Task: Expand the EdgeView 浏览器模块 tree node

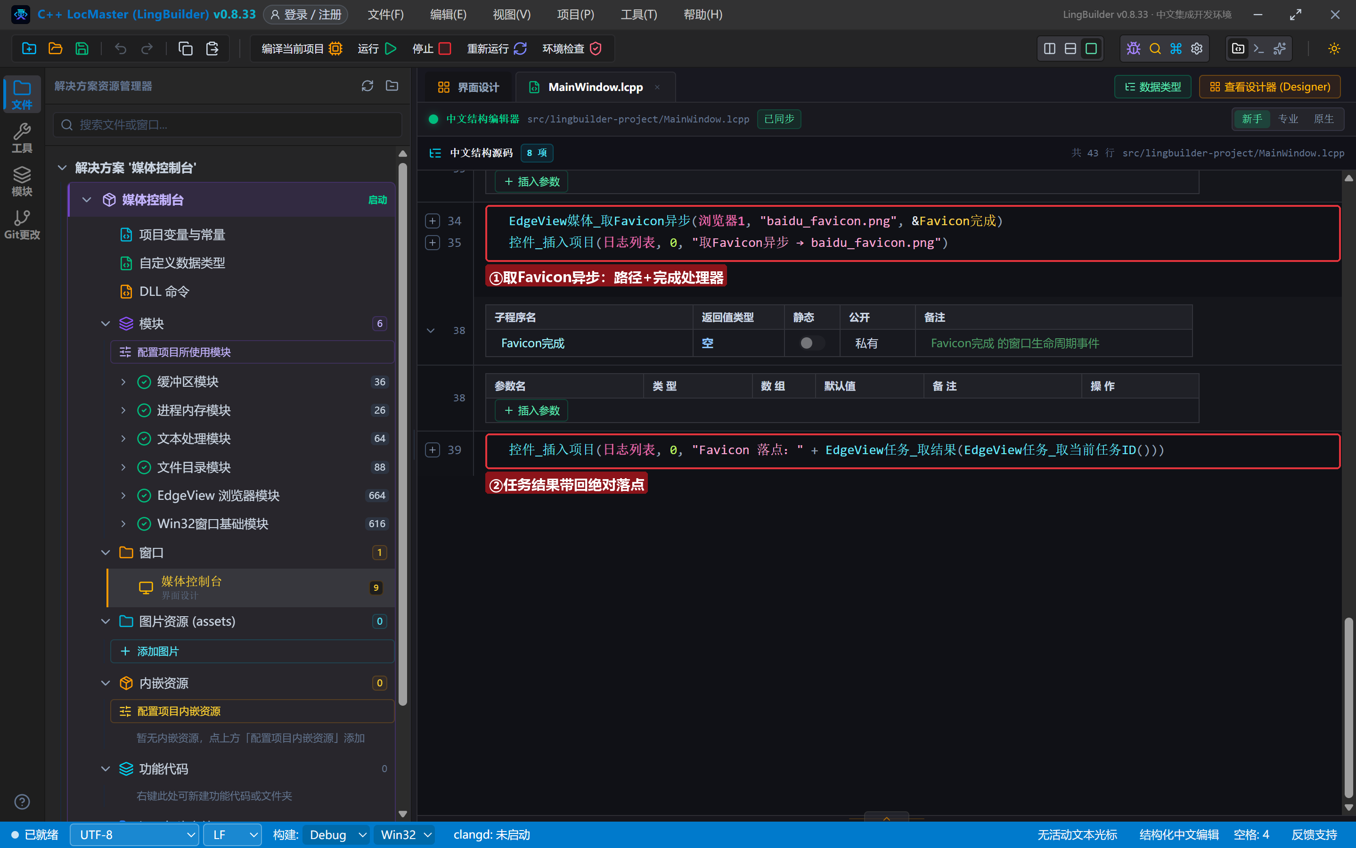Action: (123, 495)
